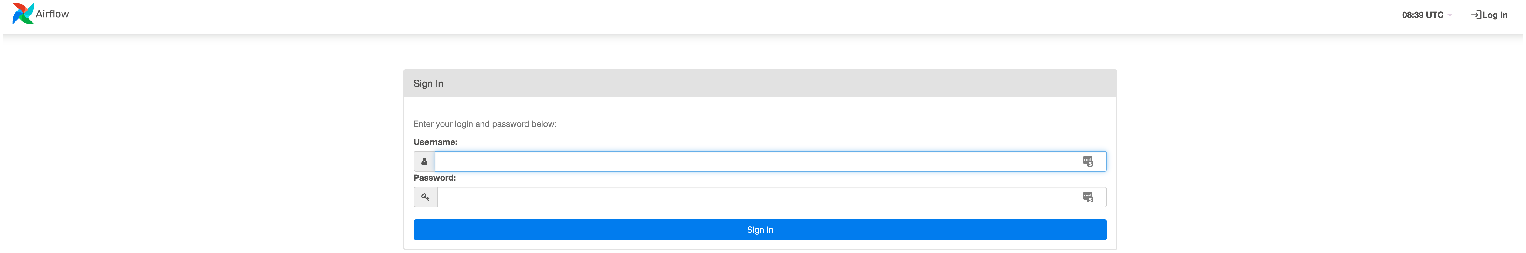Click the "Enter your login and password below" text
The image size is (1526, 253).
485,124
